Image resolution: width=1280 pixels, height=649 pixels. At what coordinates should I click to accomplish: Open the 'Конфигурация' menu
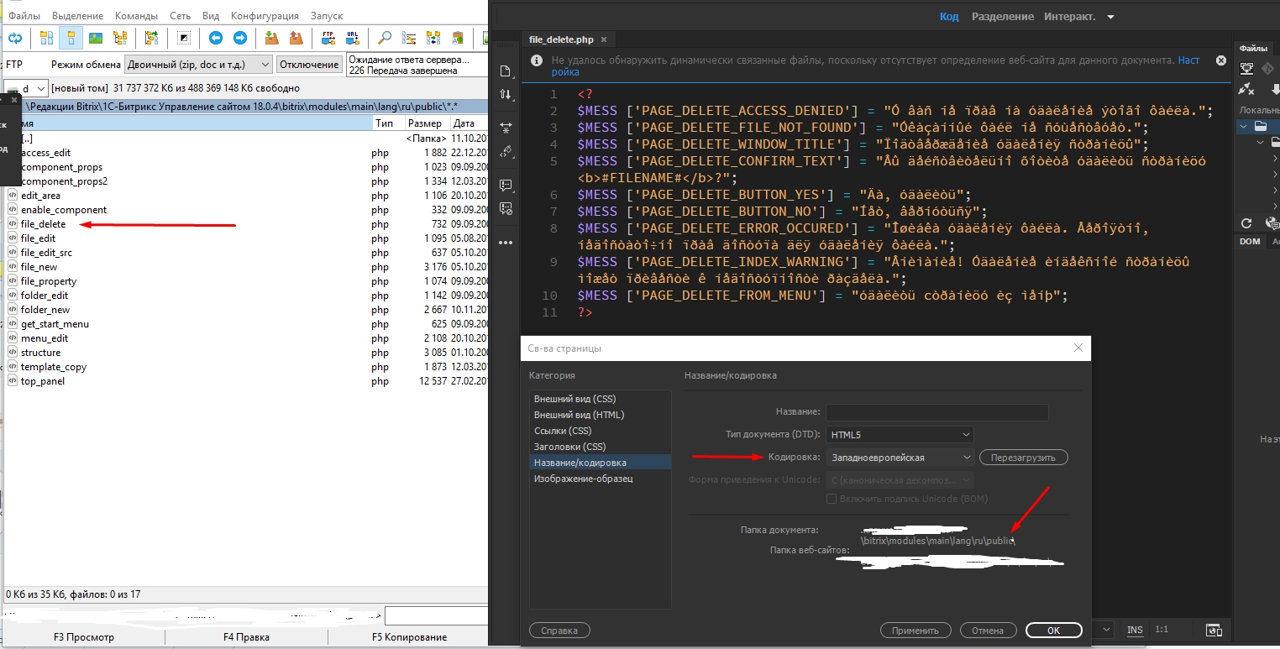[x=265, y=16]
